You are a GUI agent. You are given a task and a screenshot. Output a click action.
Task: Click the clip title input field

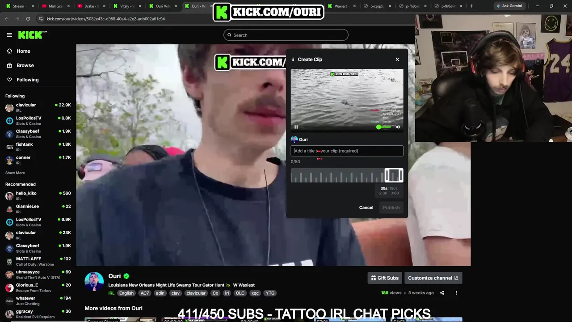coord(347,151)
